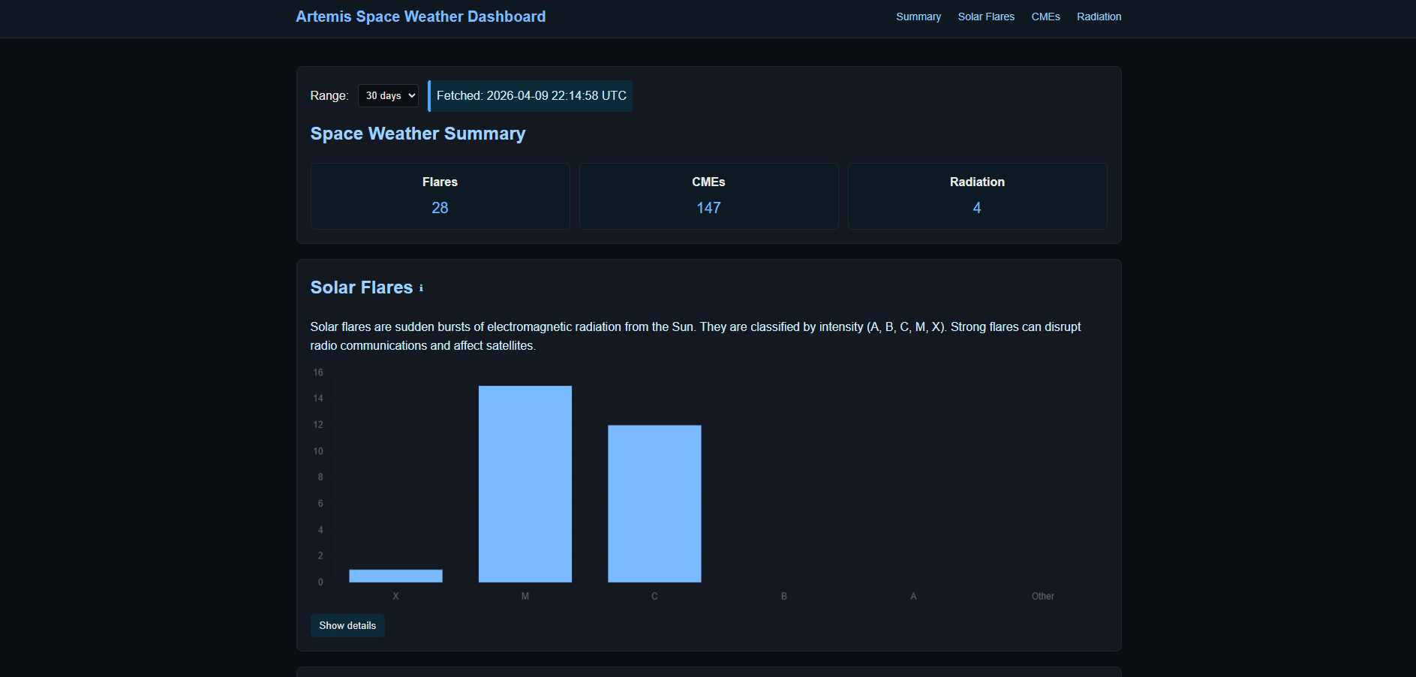This screenshot has height=677, width=1416.
Task: Click the CMEs card with count 147
Action: 708,196
